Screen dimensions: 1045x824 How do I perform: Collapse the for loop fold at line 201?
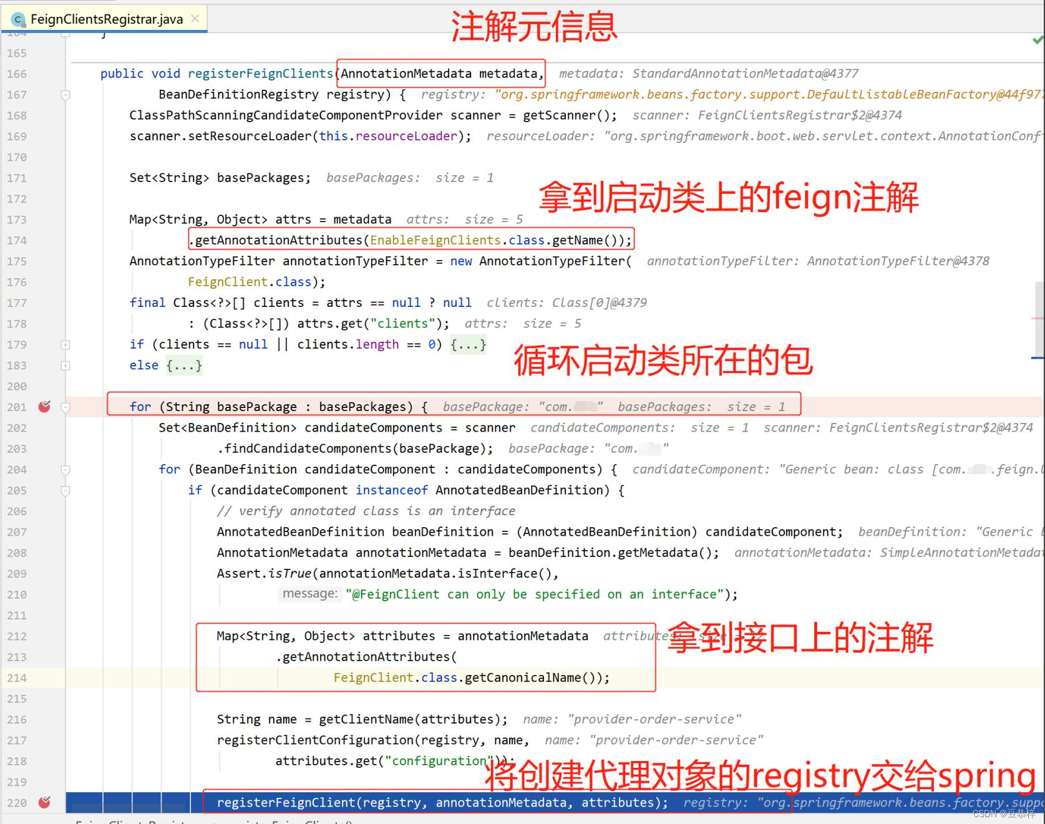coord(66,407)
